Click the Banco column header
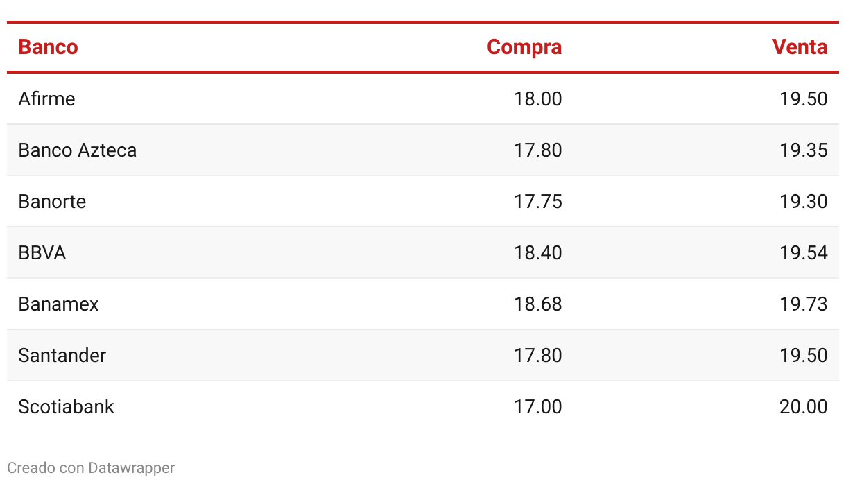 point(48,47)
